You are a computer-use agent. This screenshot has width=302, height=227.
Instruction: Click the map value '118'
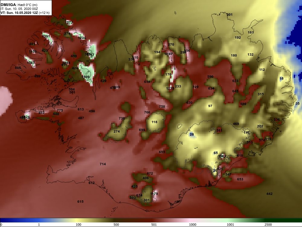click(154, 122)
